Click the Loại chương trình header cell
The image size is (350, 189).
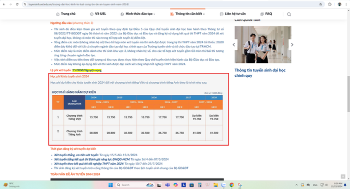74,102
